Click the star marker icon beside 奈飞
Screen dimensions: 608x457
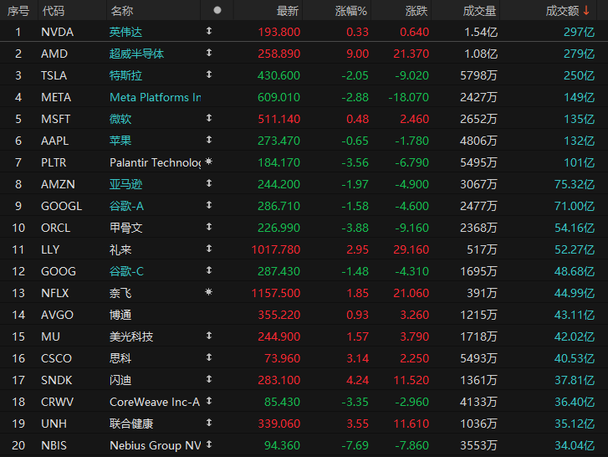[x=209, y=292]
